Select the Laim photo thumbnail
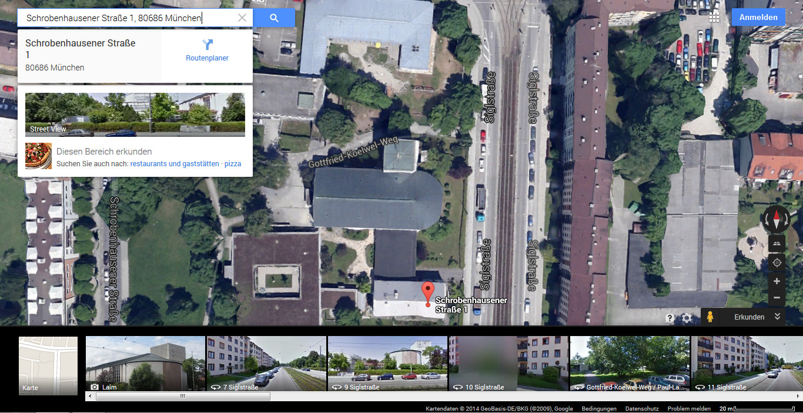This screenshot has height=413, width=803. (145, 364)
